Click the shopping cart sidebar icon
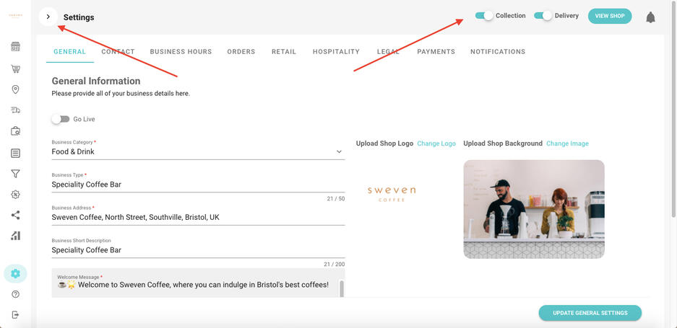 point(15,69)
